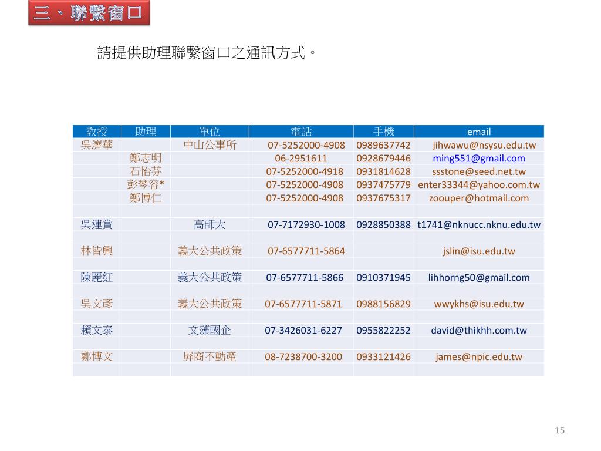Screen dimensions: 601x451
Task: Click the phone number 06-2951611
Action: (301, 159)
